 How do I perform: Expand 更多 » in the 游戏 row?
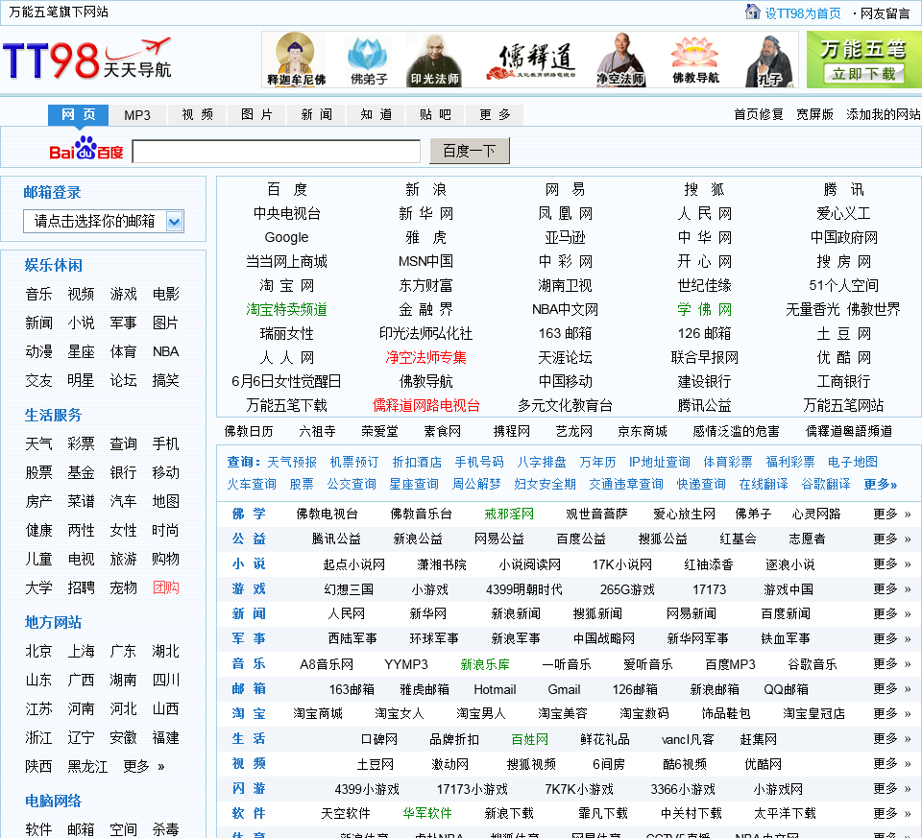coord(892,588)
